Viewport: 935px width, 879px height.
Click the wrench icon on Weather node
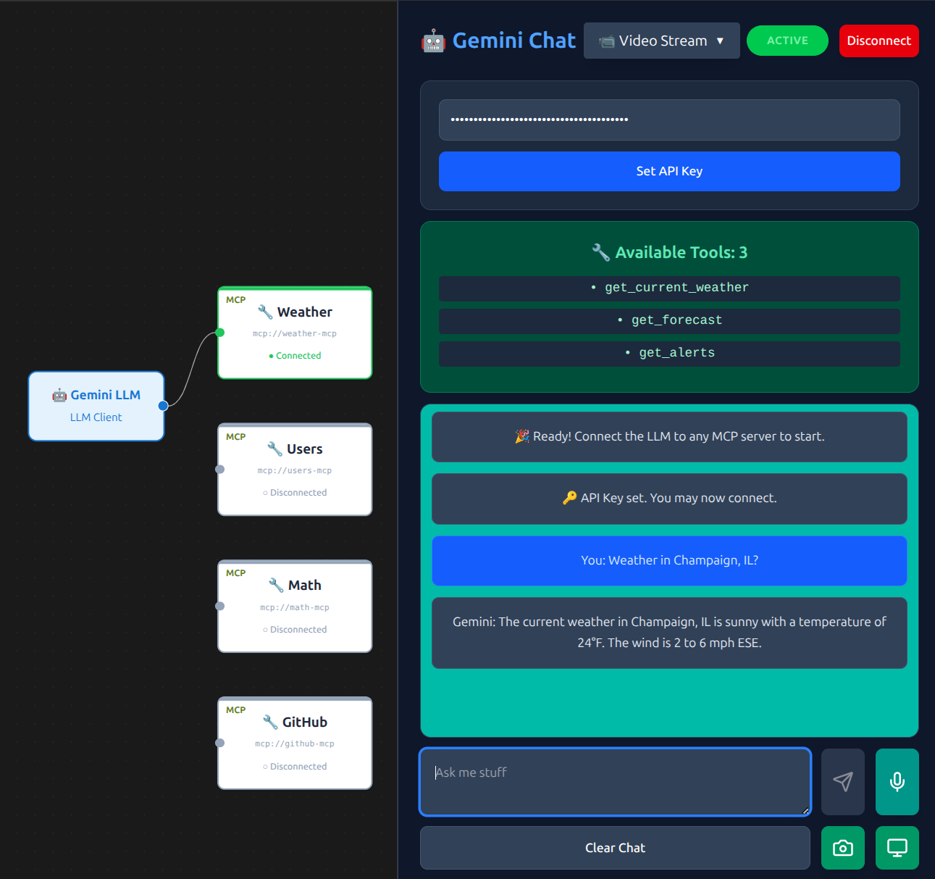[265, 312]
